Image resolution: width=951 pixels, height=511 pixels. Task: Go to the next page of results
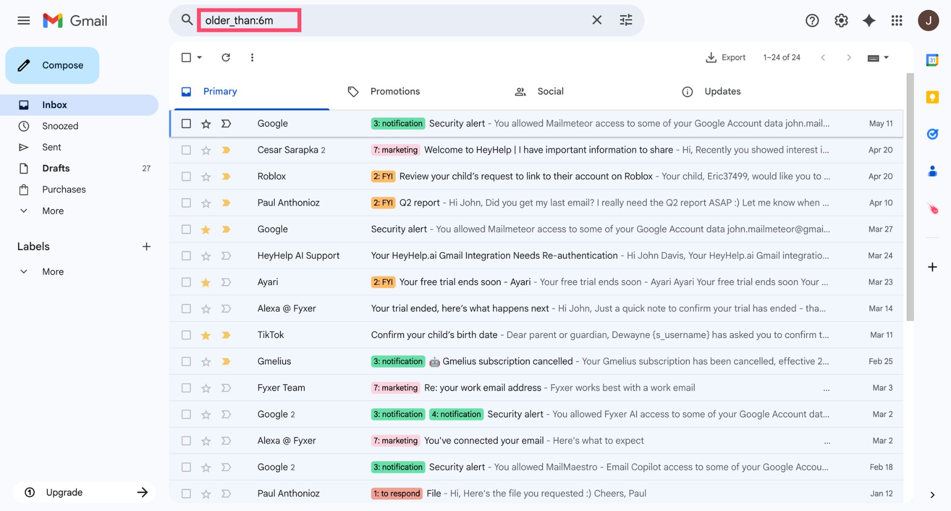849,57
